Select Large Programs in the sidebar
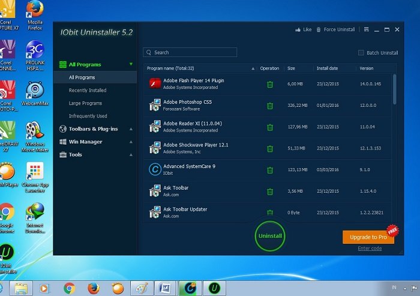 pyautogui.click(x=85, y=103)
